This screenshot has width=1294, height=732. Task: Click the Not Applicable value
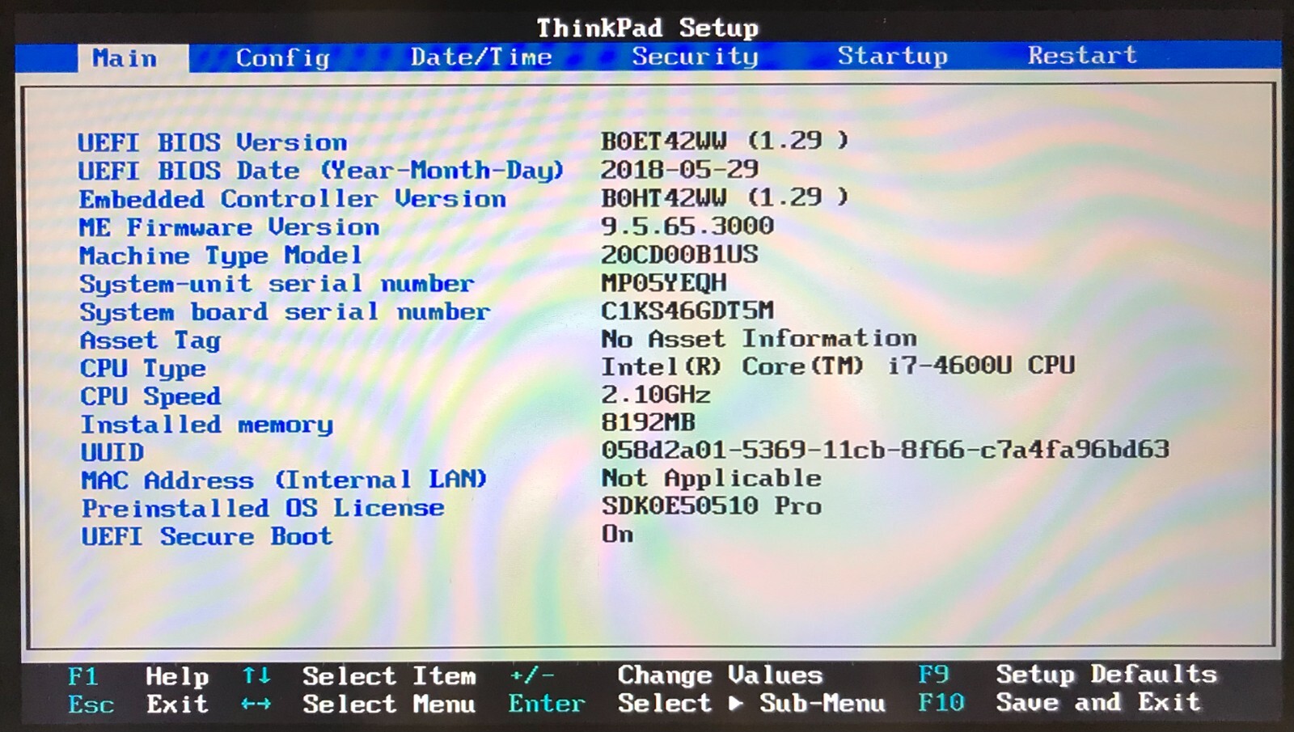pyautogui.click(x=711, y=478)
